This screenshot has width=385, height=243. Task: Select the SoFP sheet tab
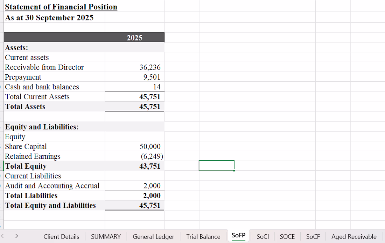(x=238, y=236)
